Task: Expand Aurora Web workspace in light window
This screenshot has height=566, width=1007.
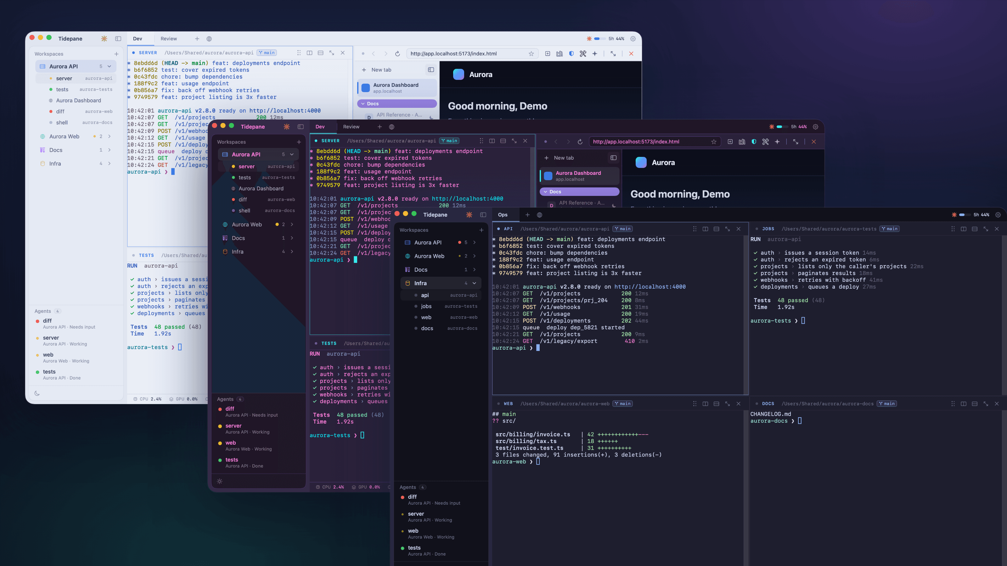Action: pyautogui.click(x=110, y=136)
